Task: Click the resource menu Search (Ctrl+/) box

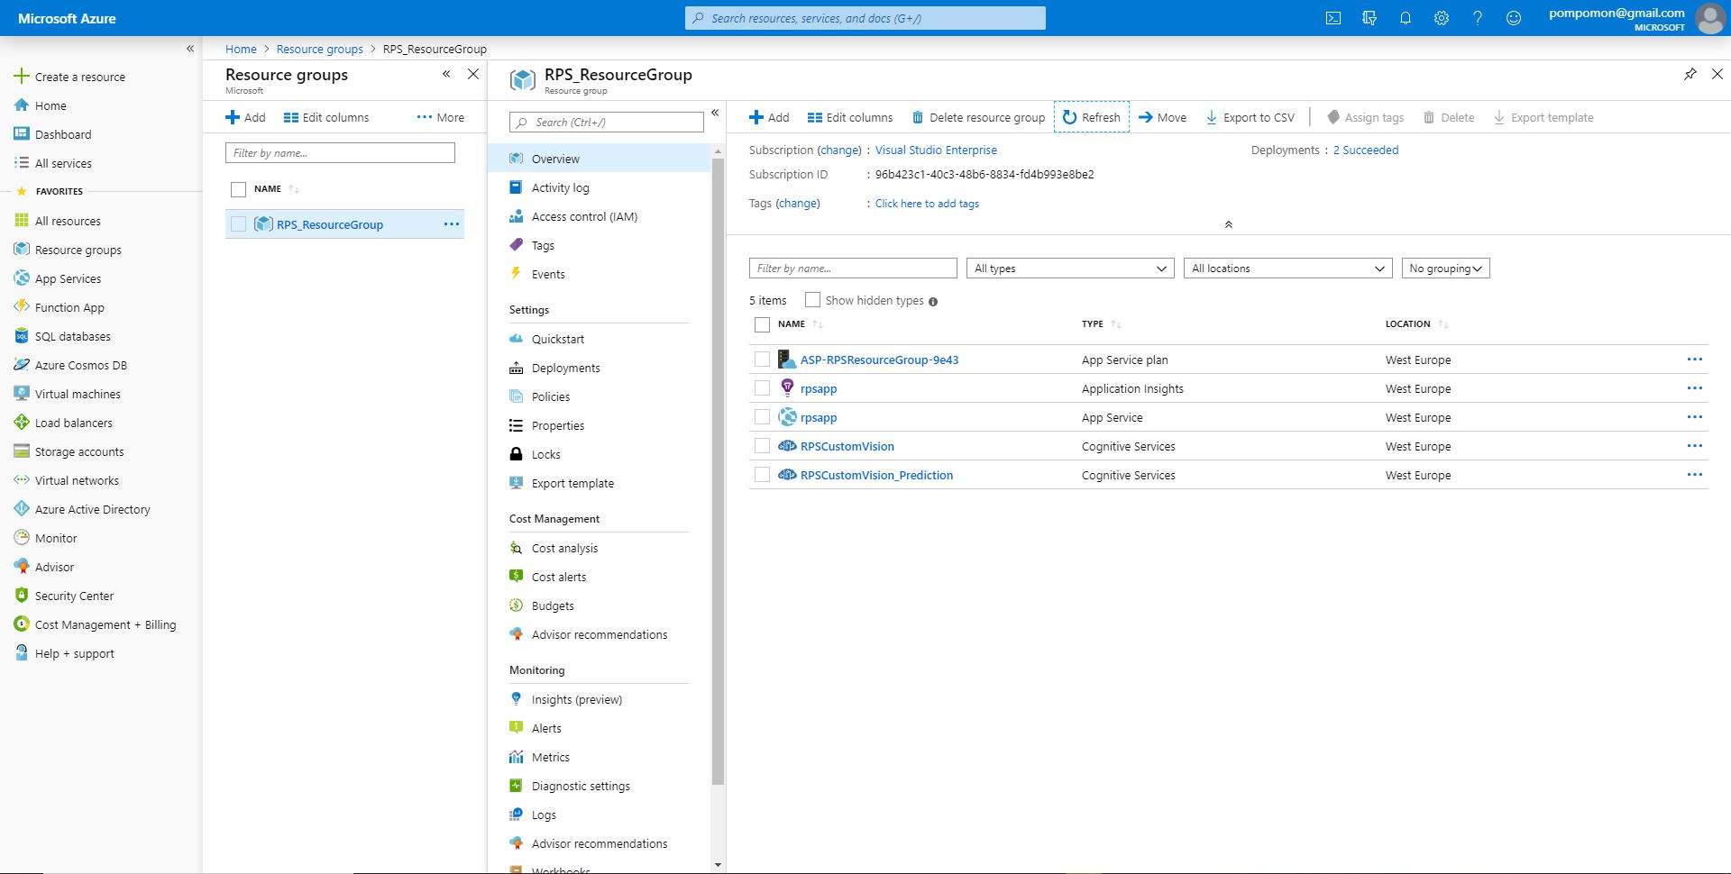Action: pyautogui.click(x=607, y=123)
